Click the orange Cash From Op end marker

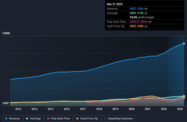[x=184, y=96]
